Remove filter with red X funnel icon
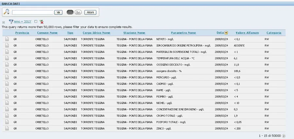The height and width of the screenshot is (139, 294). pyautogui.click(x=41, y=22)
